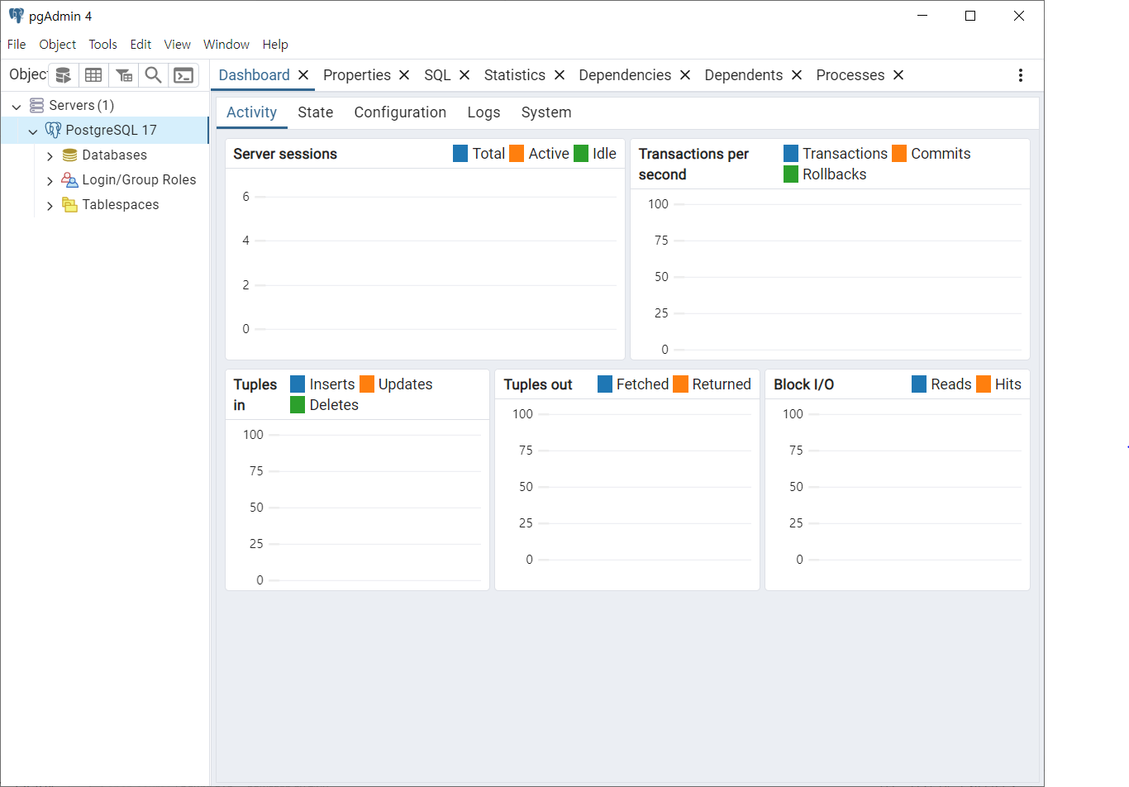Close the Properties tab

[x=404, y=75]
